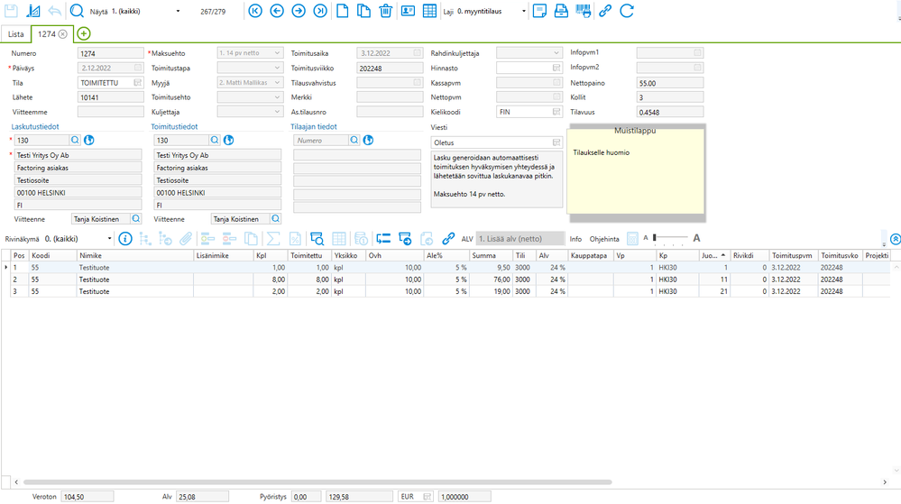Open the Toimitustiedot link
The height and width of the screenshot is (504, 901).
pos(174,126)
